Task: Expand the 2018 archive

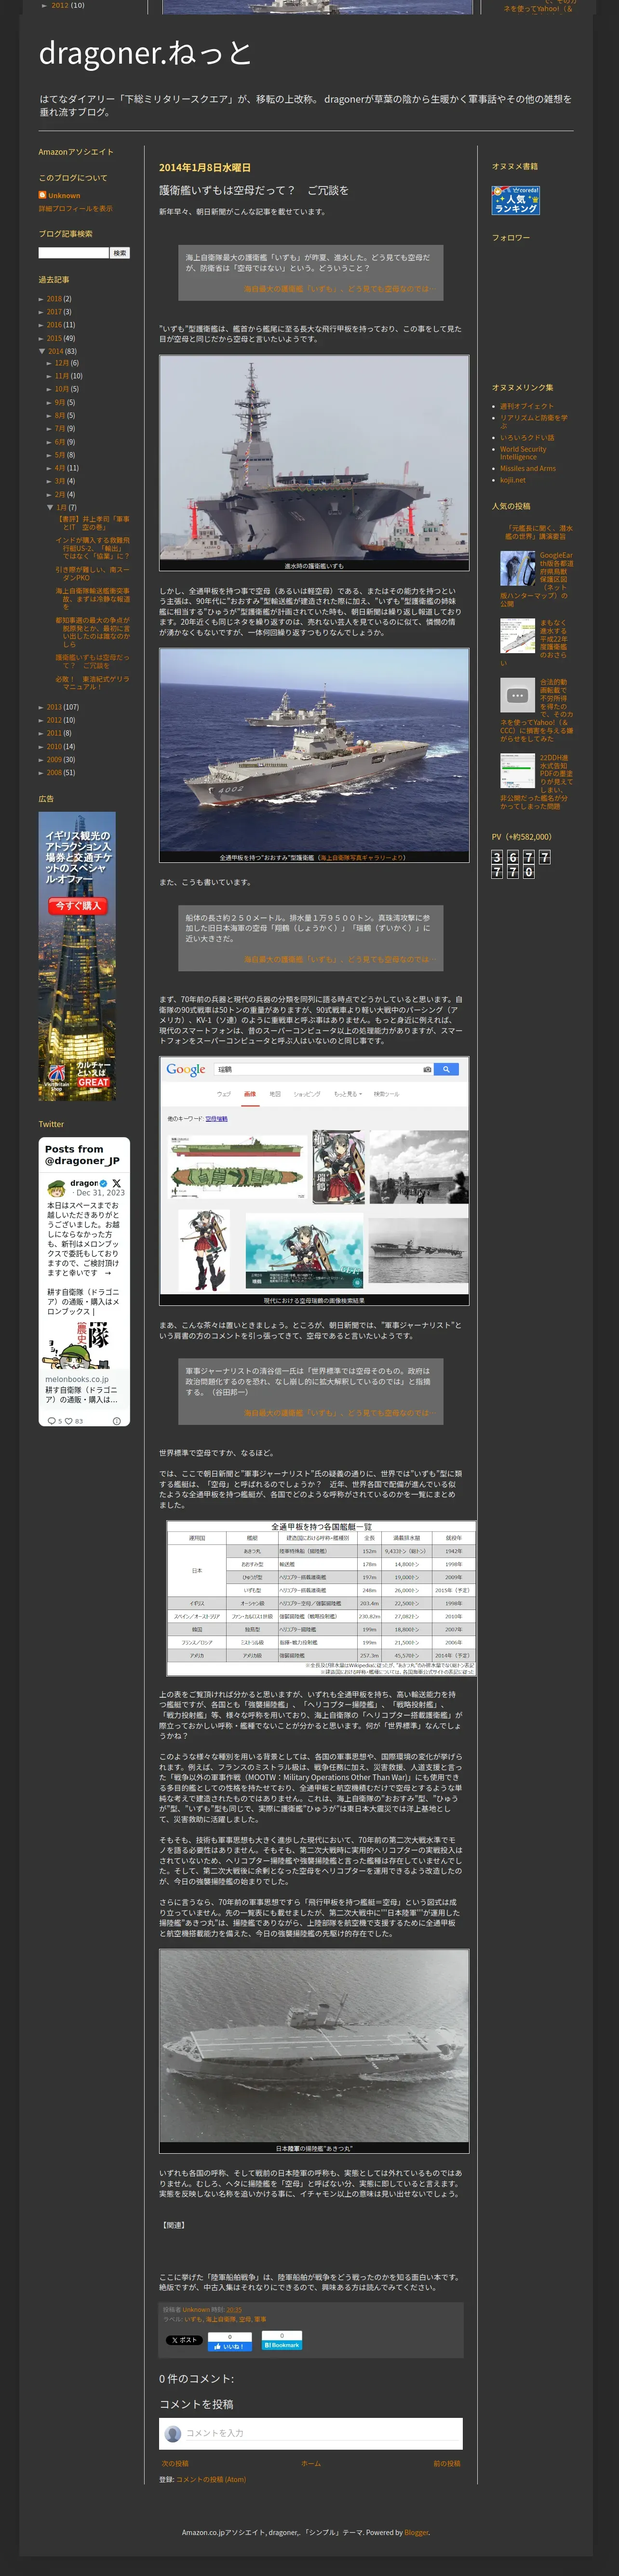Action: (41, 299)
